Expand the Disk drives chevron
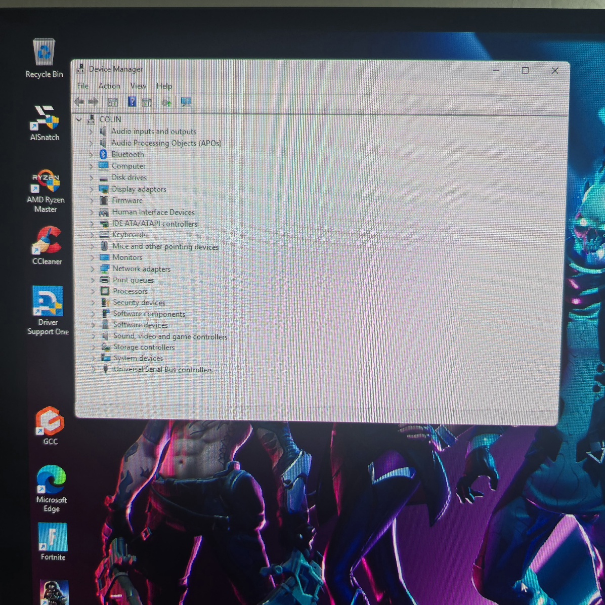Viewport: 605px width, 605px height. click(92, 178)
